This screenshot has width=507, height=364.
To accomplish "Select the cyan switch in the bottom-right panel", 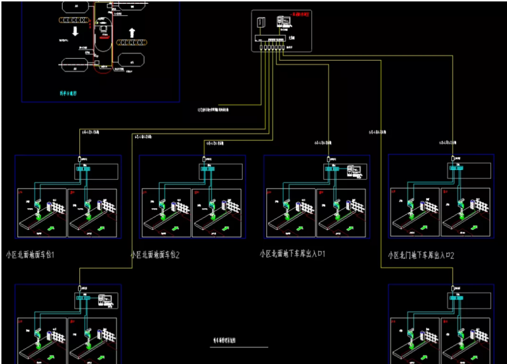I will point(456,297).
